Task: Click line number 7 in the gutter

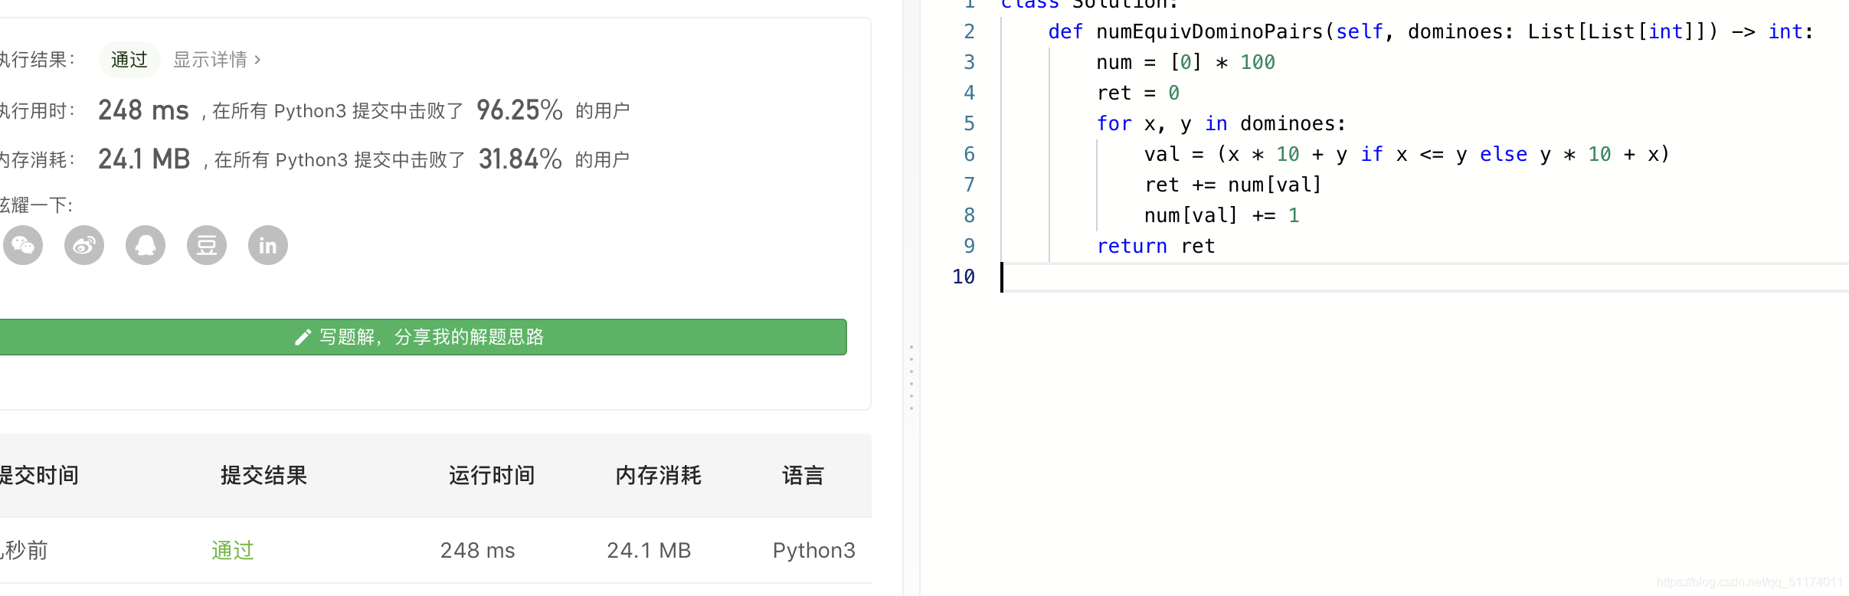Action: pyautogui.click(x=969, y=185)
